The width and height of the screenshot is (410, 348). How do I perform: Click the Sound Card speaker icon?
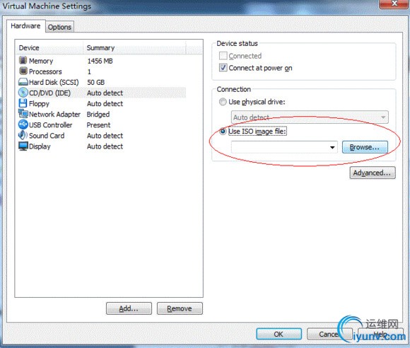coord(23,135)
